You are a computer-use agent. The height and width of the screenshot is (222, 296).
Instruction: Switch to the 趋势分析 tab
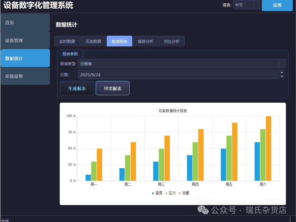(146, 41)
